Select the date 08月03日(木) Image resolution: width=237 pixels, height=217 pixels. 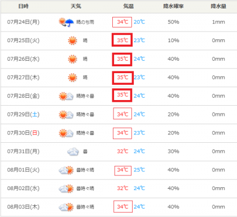click(23, 207)
